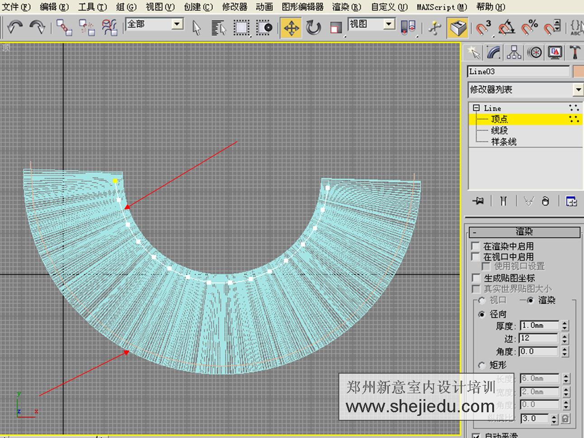Screen dimensions: 584x438
Task: Open the Utilities panel (hammer icon)
Action: 575,52
